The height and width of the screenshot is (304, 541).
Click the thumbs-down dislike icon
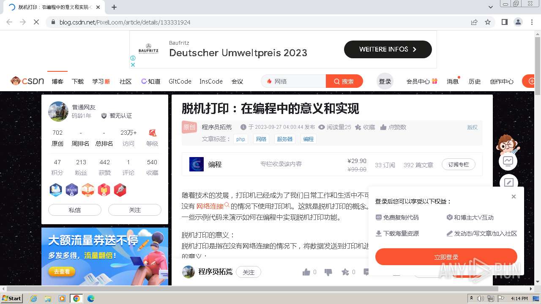tap(328, 272)
